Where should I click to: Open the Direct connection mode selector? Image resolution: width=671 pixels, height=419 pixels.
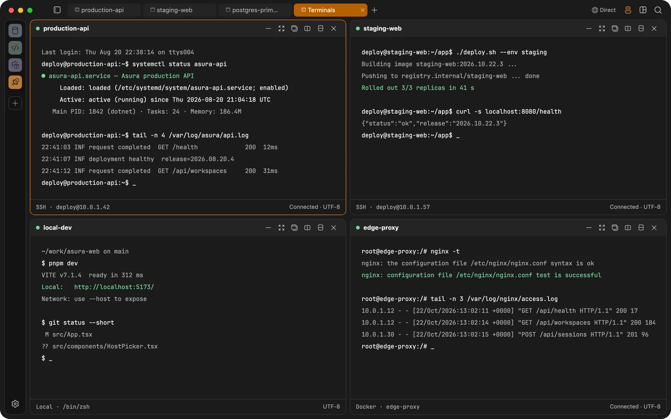(604, 10)
